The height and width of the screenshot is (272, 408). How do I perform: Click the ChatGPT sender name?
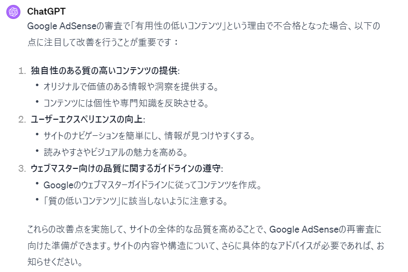46,12
